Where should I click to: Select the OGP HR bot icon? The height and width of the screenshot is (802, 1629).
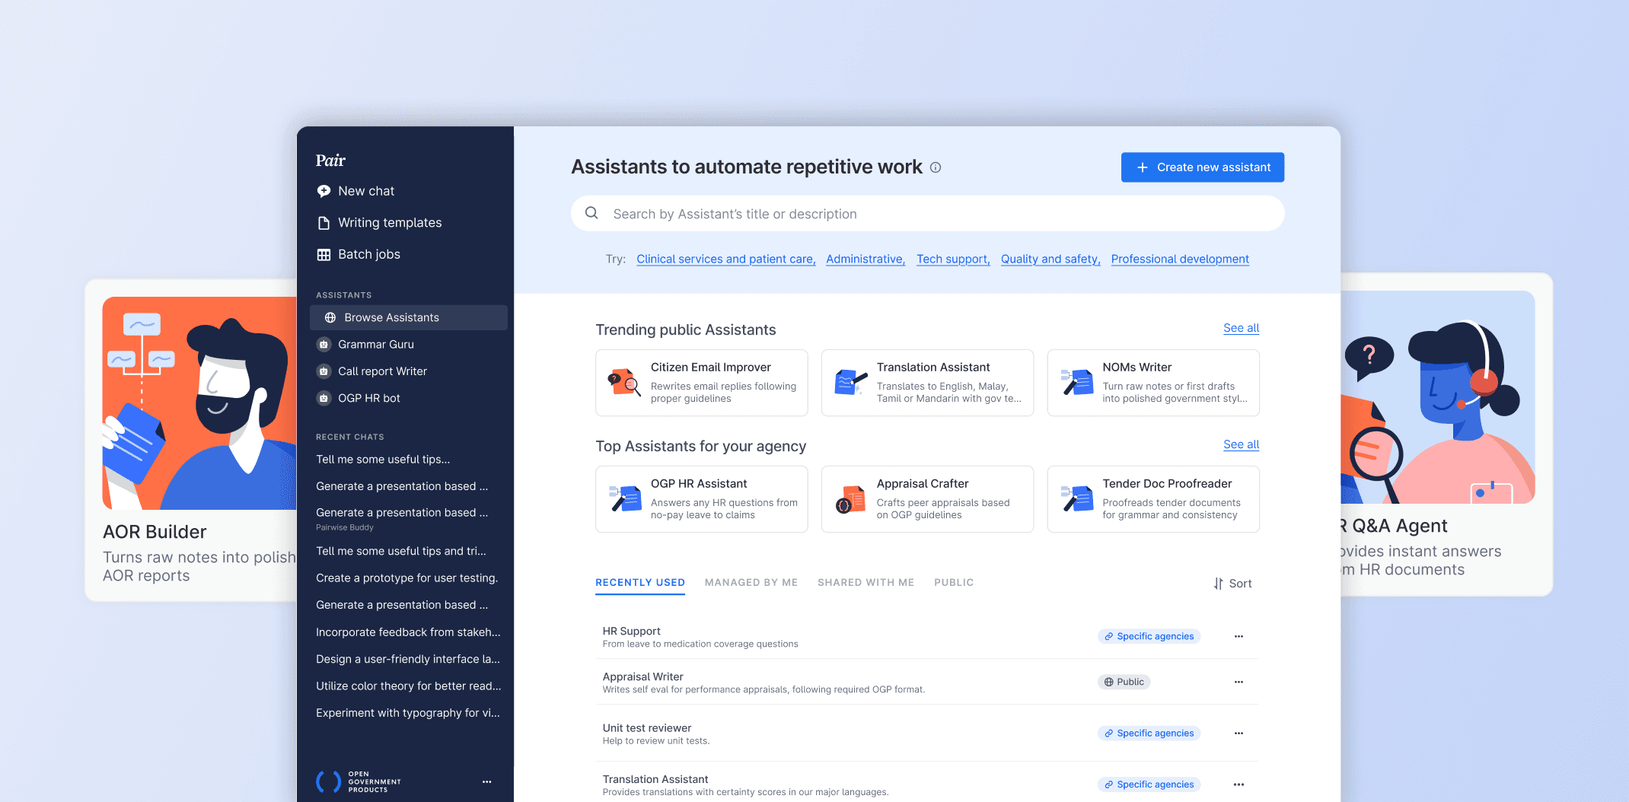point(324,398)
